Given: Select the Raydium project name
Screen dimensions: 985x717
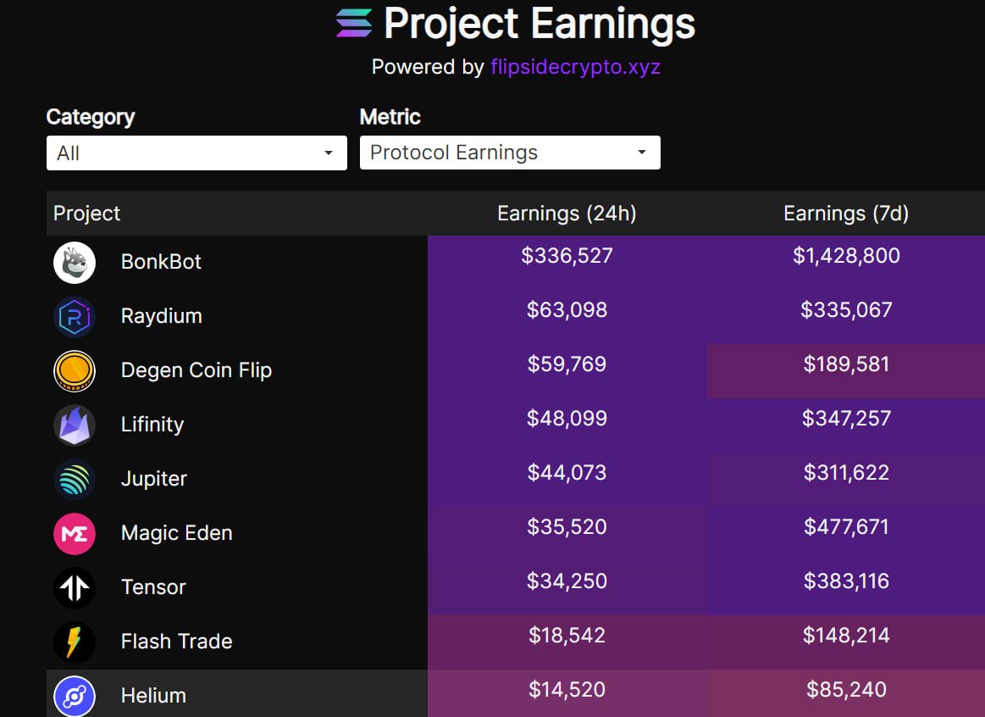Looking at the screenshot, I should coord(162,315).
